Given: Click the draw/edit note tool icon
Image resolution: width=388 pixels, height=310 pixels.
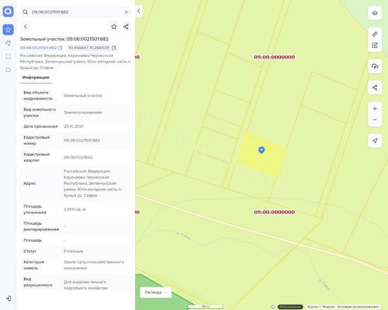Looking at the screenshot, I should point(375,45).
